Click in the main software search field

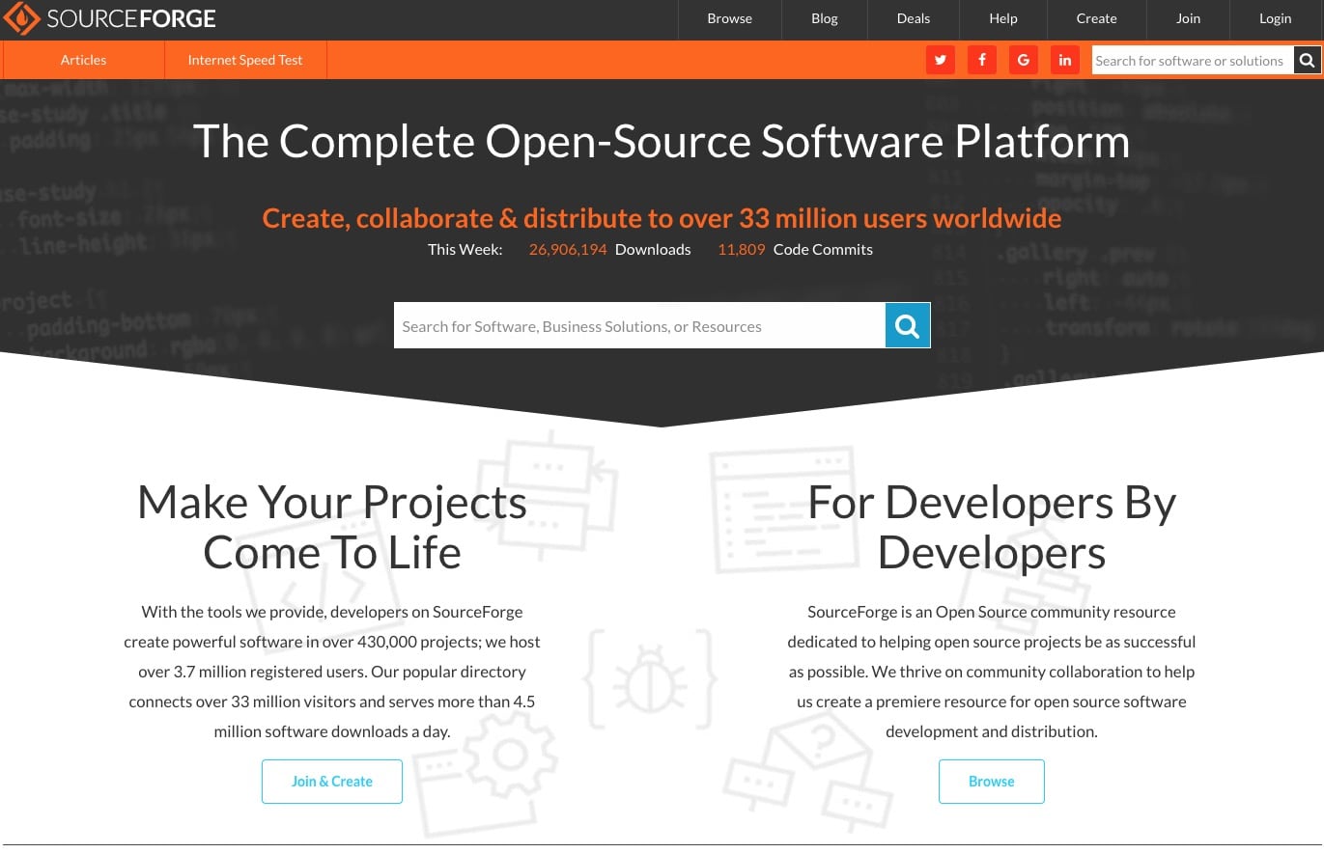coord(639,325)
